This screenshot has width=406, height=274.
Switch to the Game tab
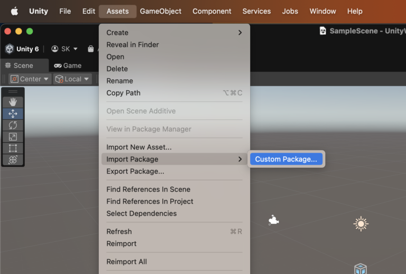(x=68, y=65)
